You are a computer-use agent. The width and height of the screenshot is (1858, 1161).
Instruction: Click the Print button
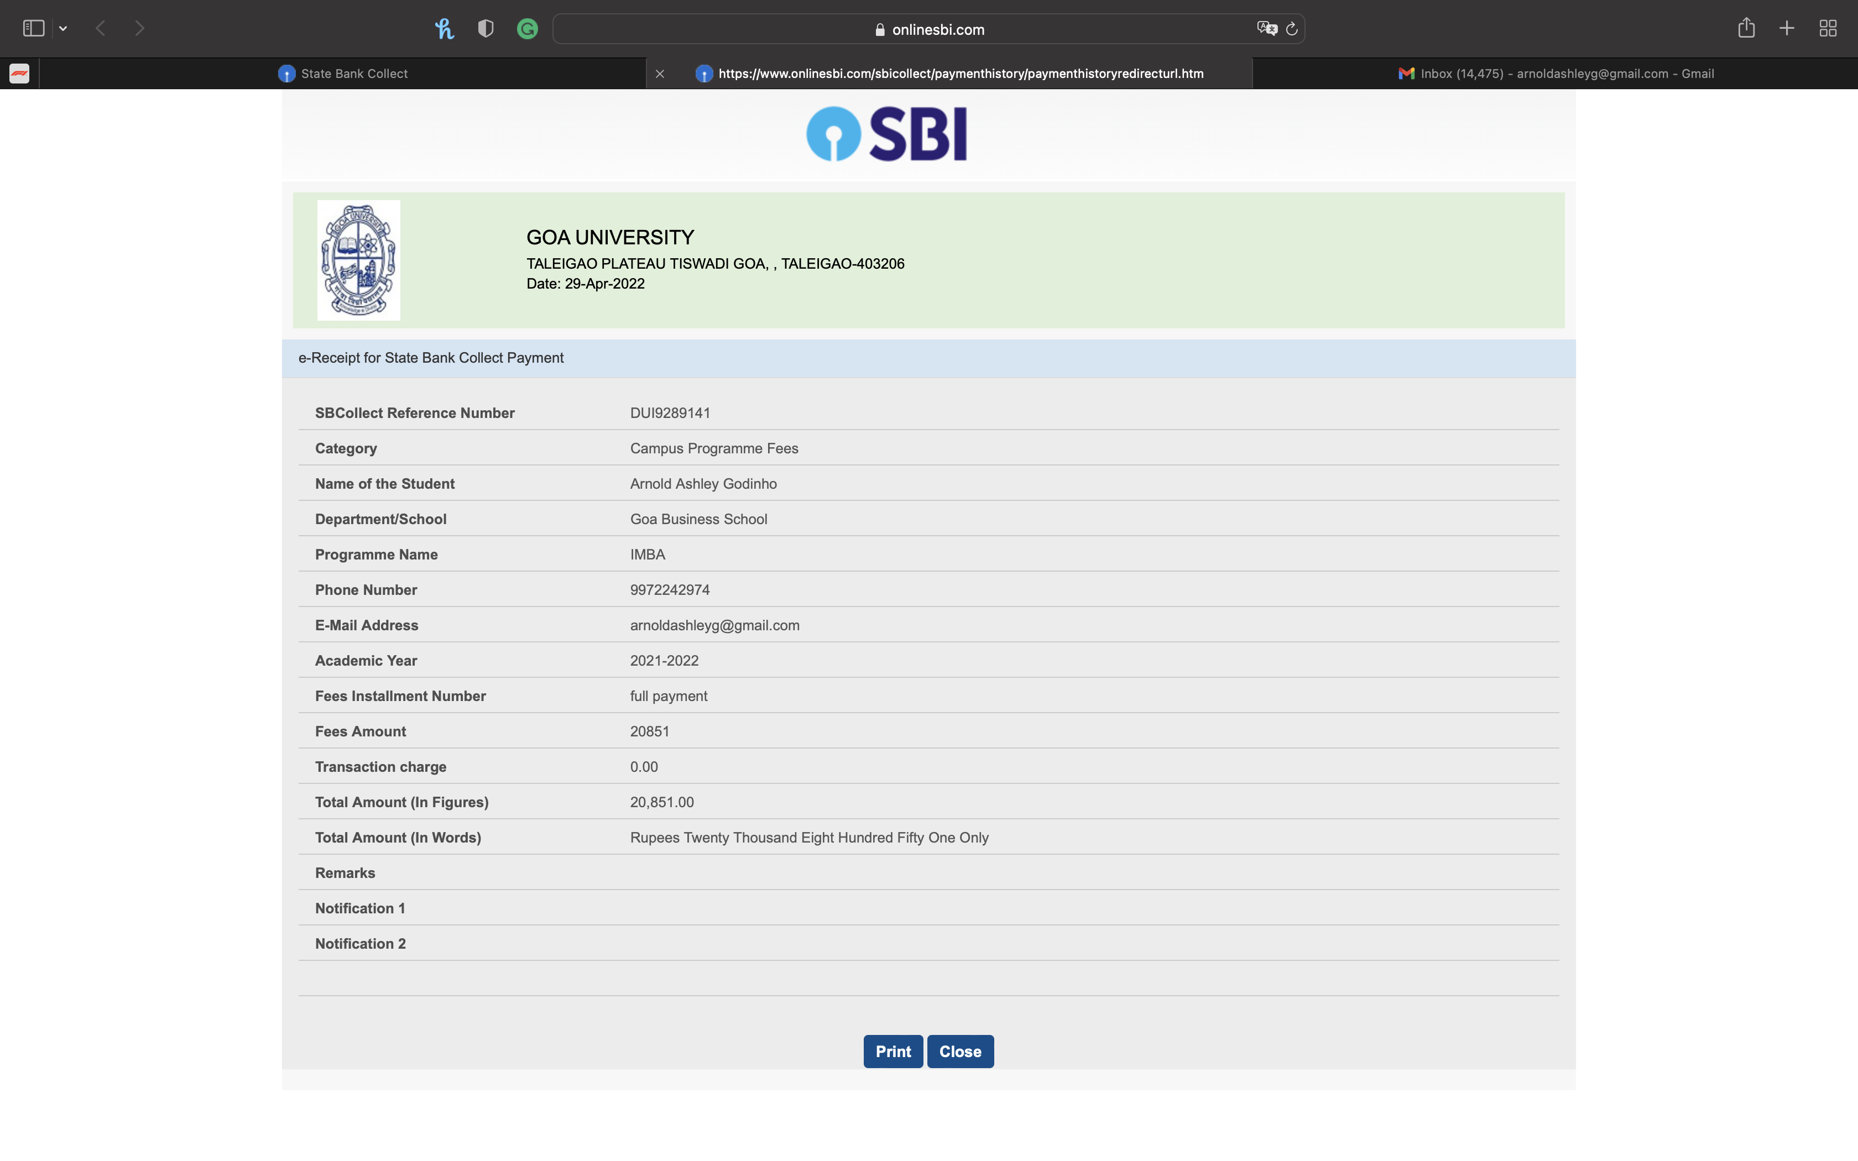pyautogui.click(x=893, y=1051)
